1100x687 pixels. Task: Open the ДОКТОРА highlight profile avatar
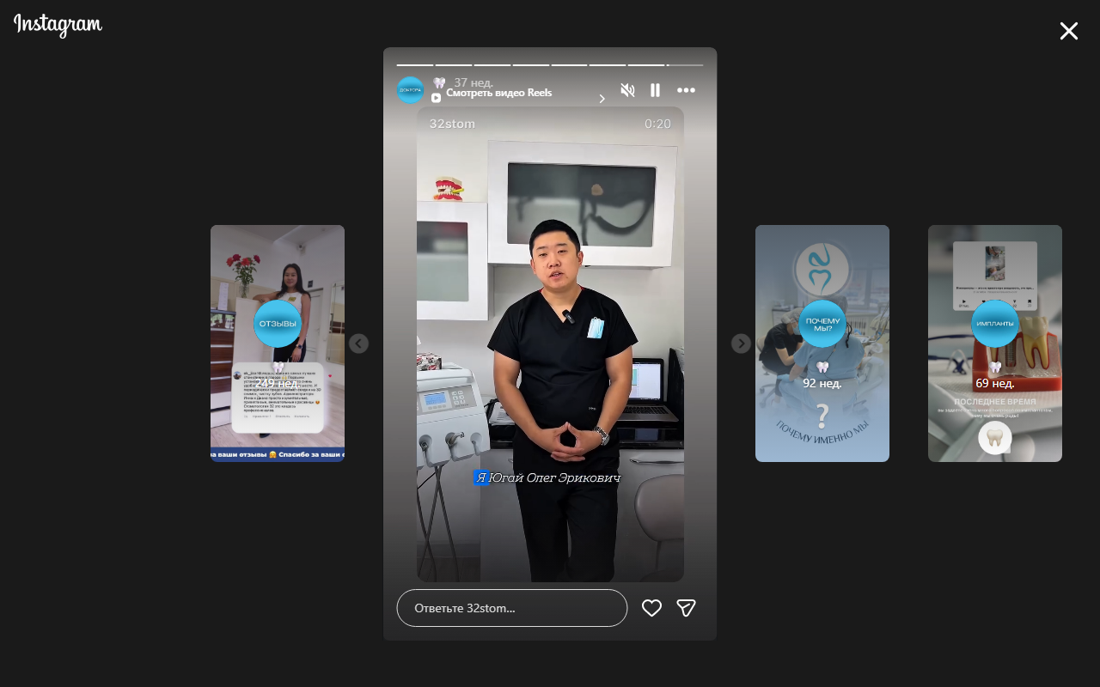pos(410,90)
